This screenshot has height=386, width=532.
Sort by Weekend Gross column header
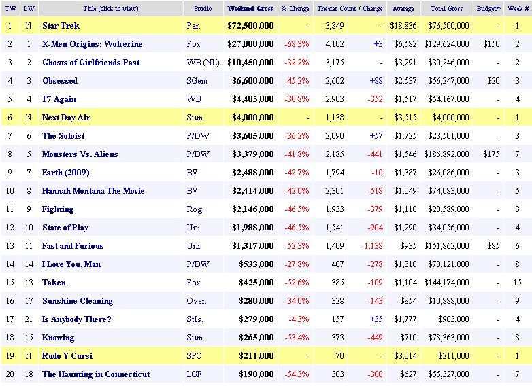(x=250, y=9)
